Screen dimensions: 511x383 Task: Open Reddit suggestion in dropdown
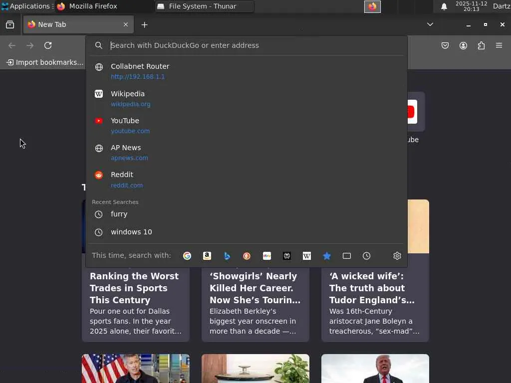click(247, 180)
